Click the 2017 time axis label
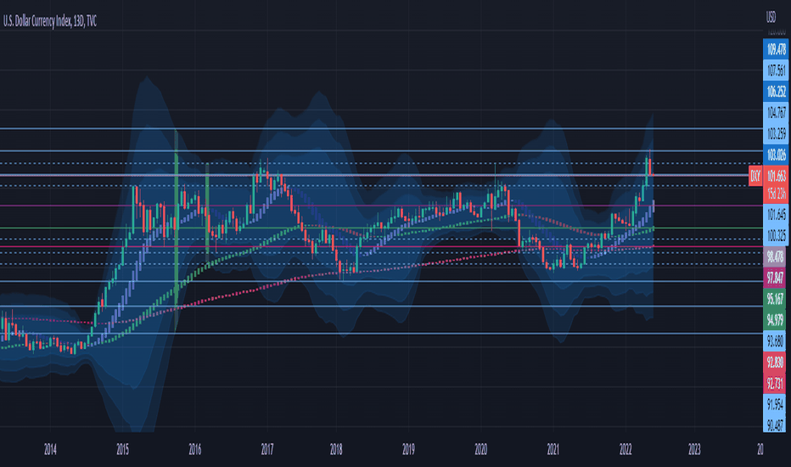The image size is (791, 467). tap(266, 449)
